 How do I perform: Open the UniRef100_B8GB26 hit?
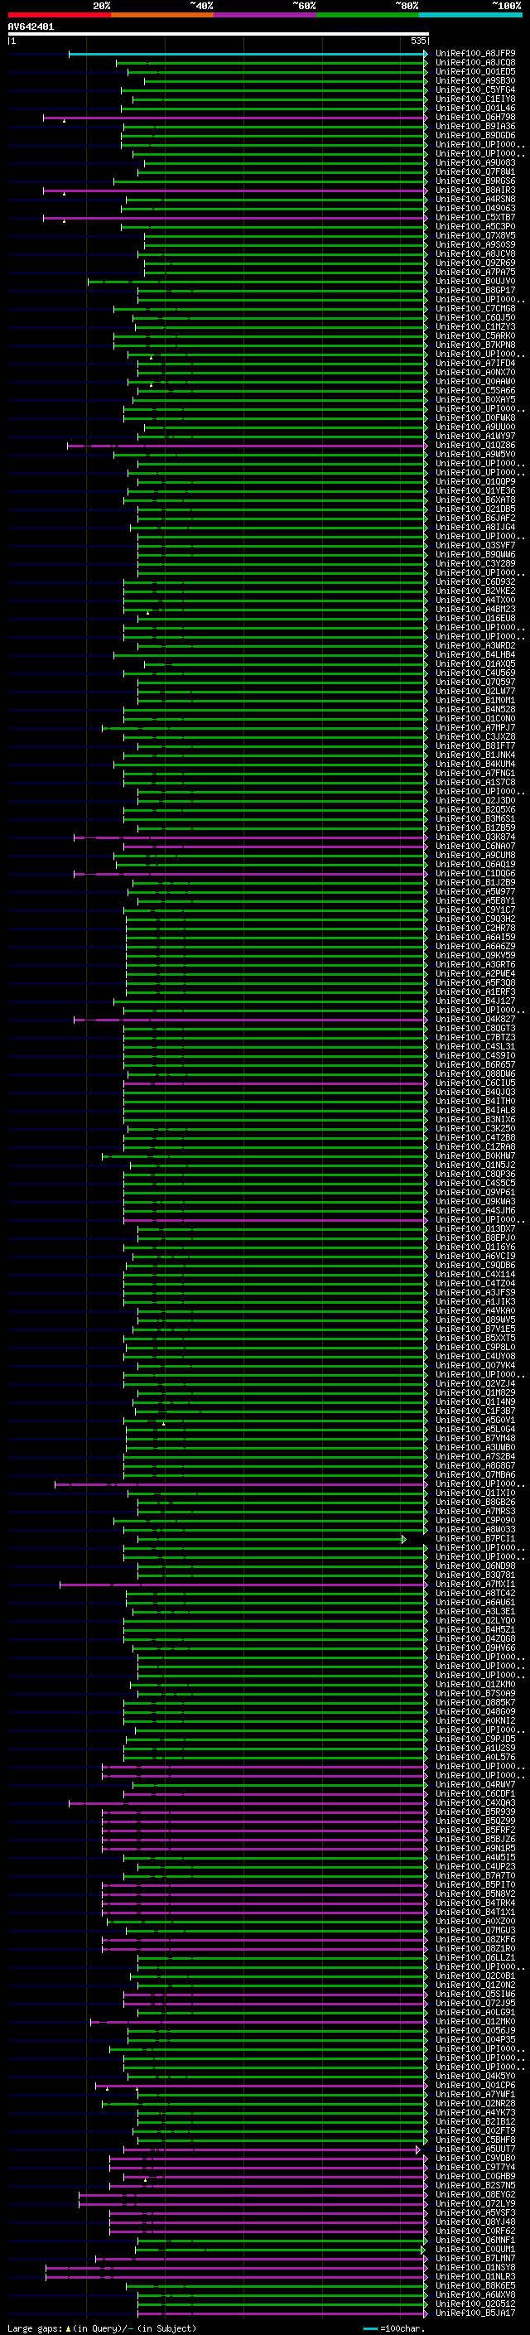click(475, 1502)
